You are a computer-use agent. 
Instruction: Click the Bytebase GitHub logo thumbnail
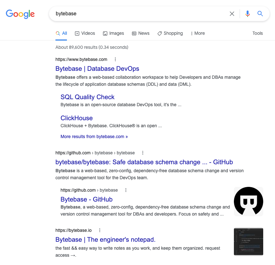tap(249, 202)
